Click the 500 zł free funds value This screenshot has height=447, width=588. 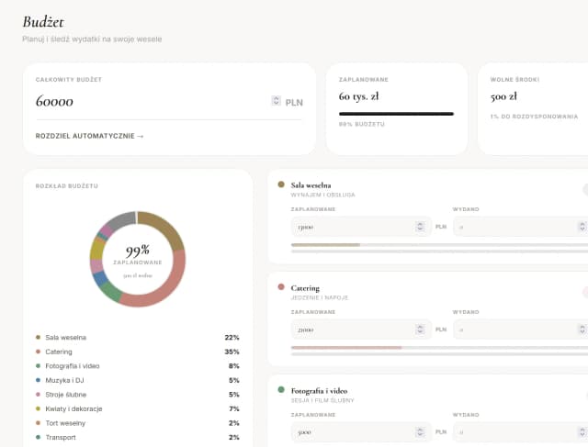[x=503, y=96]
